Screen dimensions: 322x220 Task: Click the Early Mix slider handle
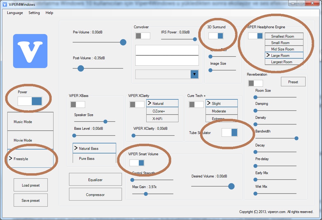(x=255, y=180)
